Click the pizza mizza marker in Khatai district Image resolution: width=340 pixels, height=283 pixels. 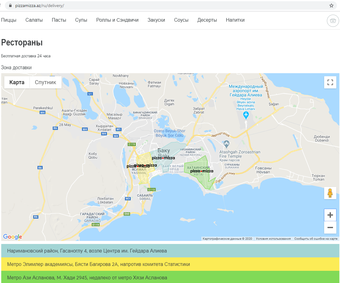(x=202, y=171)
